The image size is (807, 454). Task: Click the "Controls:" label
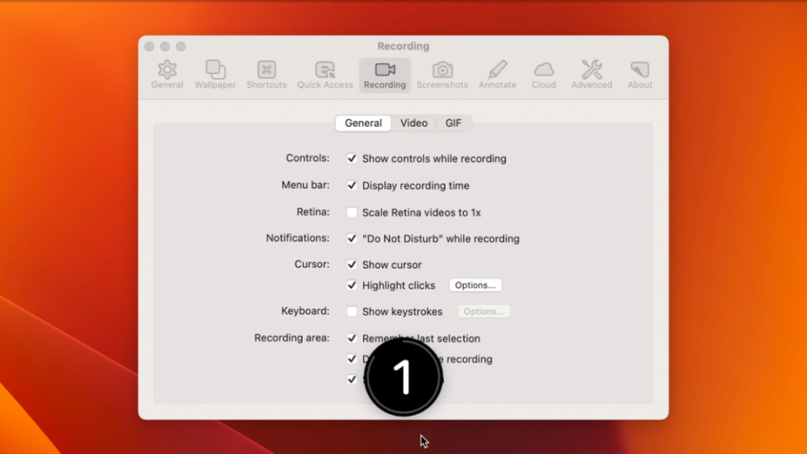click(x=308, y=158)
